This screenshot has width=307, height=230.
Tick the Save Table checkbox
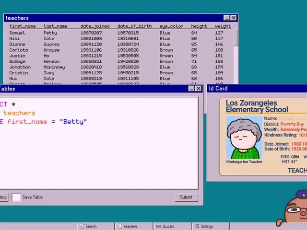click(16, 197)
